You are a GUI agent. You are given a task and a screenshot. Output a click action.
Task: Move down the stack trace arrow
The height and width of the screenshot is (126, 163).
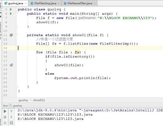[11, 117]
